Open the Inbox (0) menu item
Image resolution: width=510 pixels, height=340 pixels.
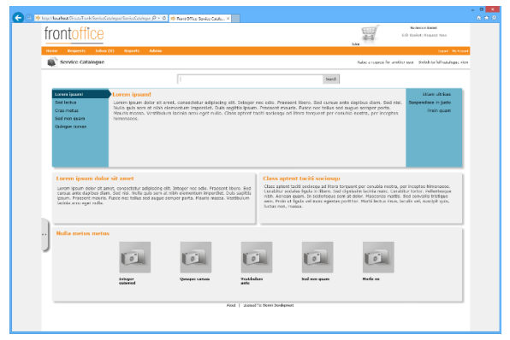(104, 51)
